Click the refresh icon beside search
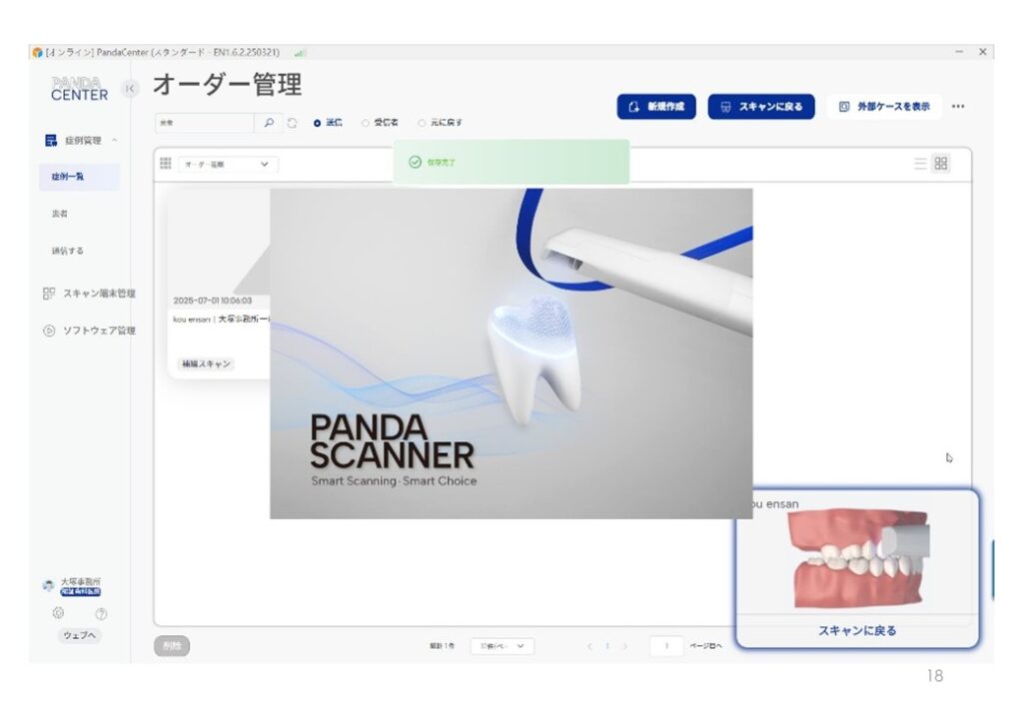This screenshot has width=1023, height=708. point(292,123)
